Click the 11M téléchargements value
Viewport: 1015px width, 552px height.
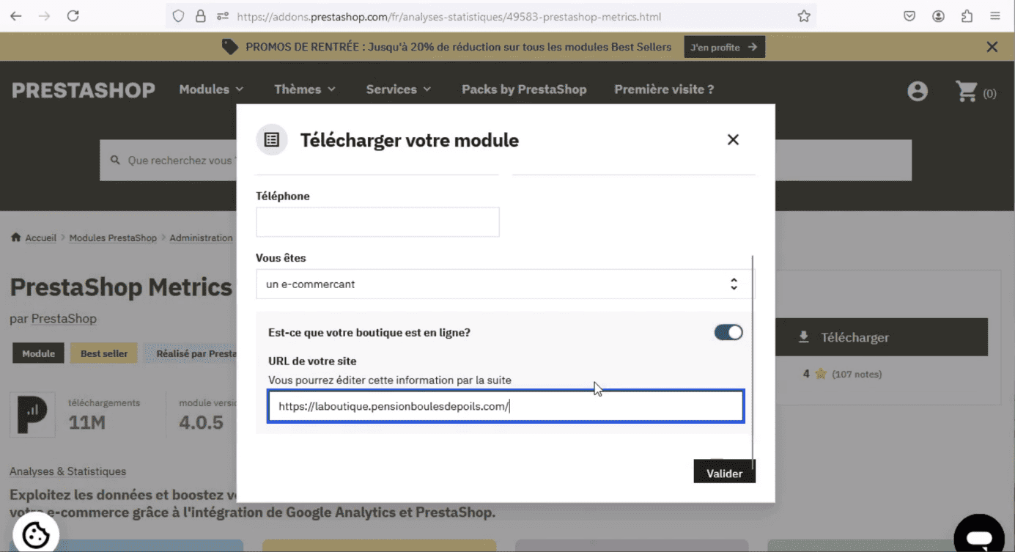coord(86,422)
